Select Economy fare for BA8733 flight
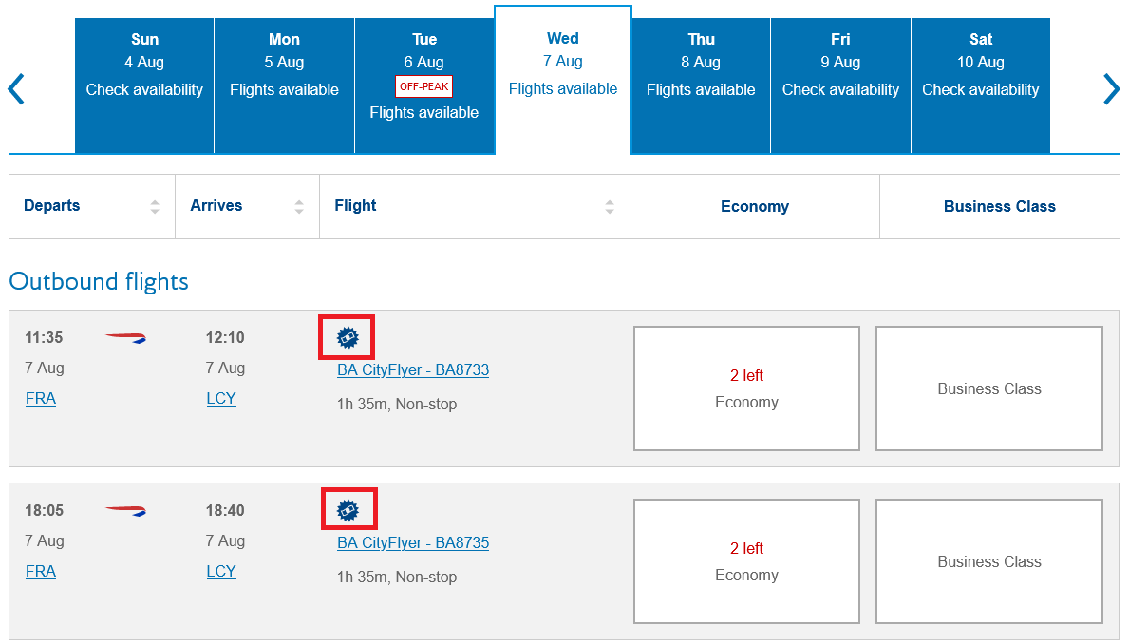This screenshot has width=1129, height=644. (x=746, y=388)
